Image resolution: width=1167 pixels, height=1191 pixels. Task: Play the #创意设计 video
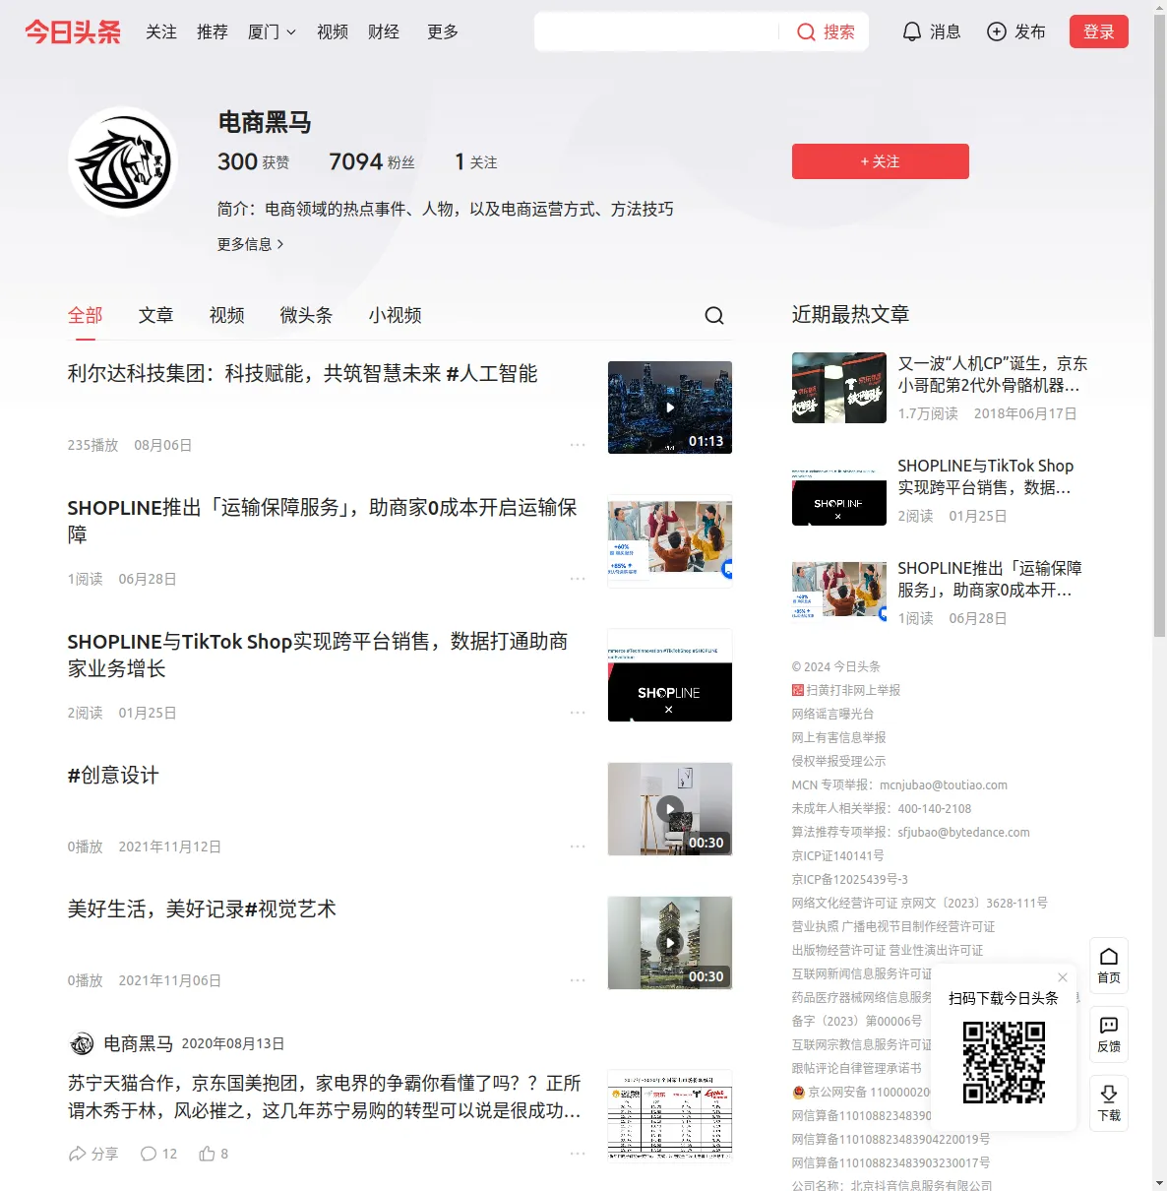[670, 809]
